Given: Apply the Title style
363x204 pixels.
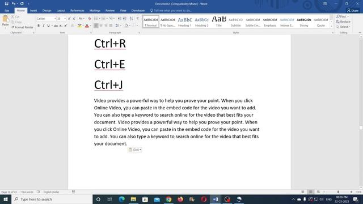Looking at the screenshot, I should pyautogui.click(x=219, y=22).
